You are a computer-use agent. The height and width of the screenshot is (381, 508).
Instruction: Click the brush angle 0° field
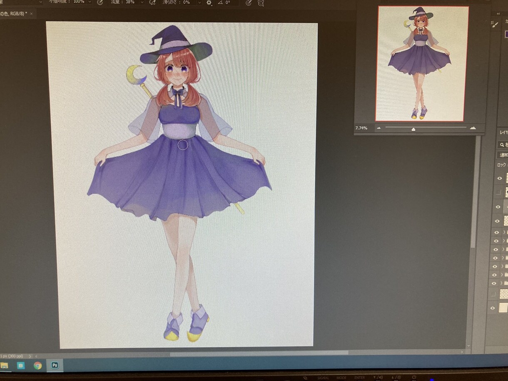point(232,2)
